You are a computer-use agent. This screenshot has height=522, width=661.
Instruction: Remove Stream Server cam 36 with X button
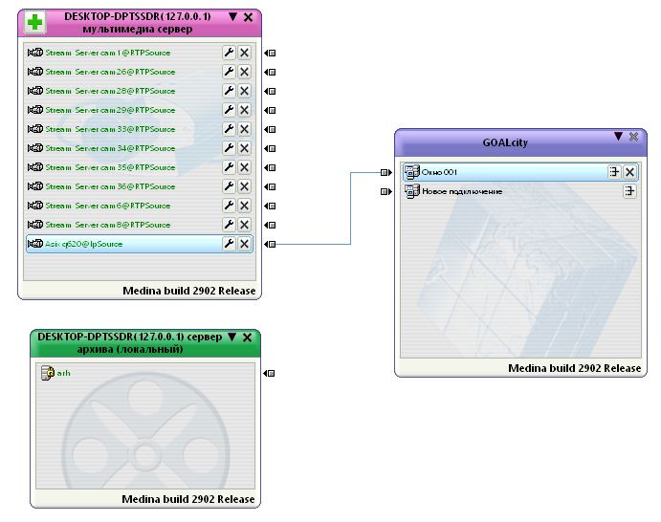[244, 186]
